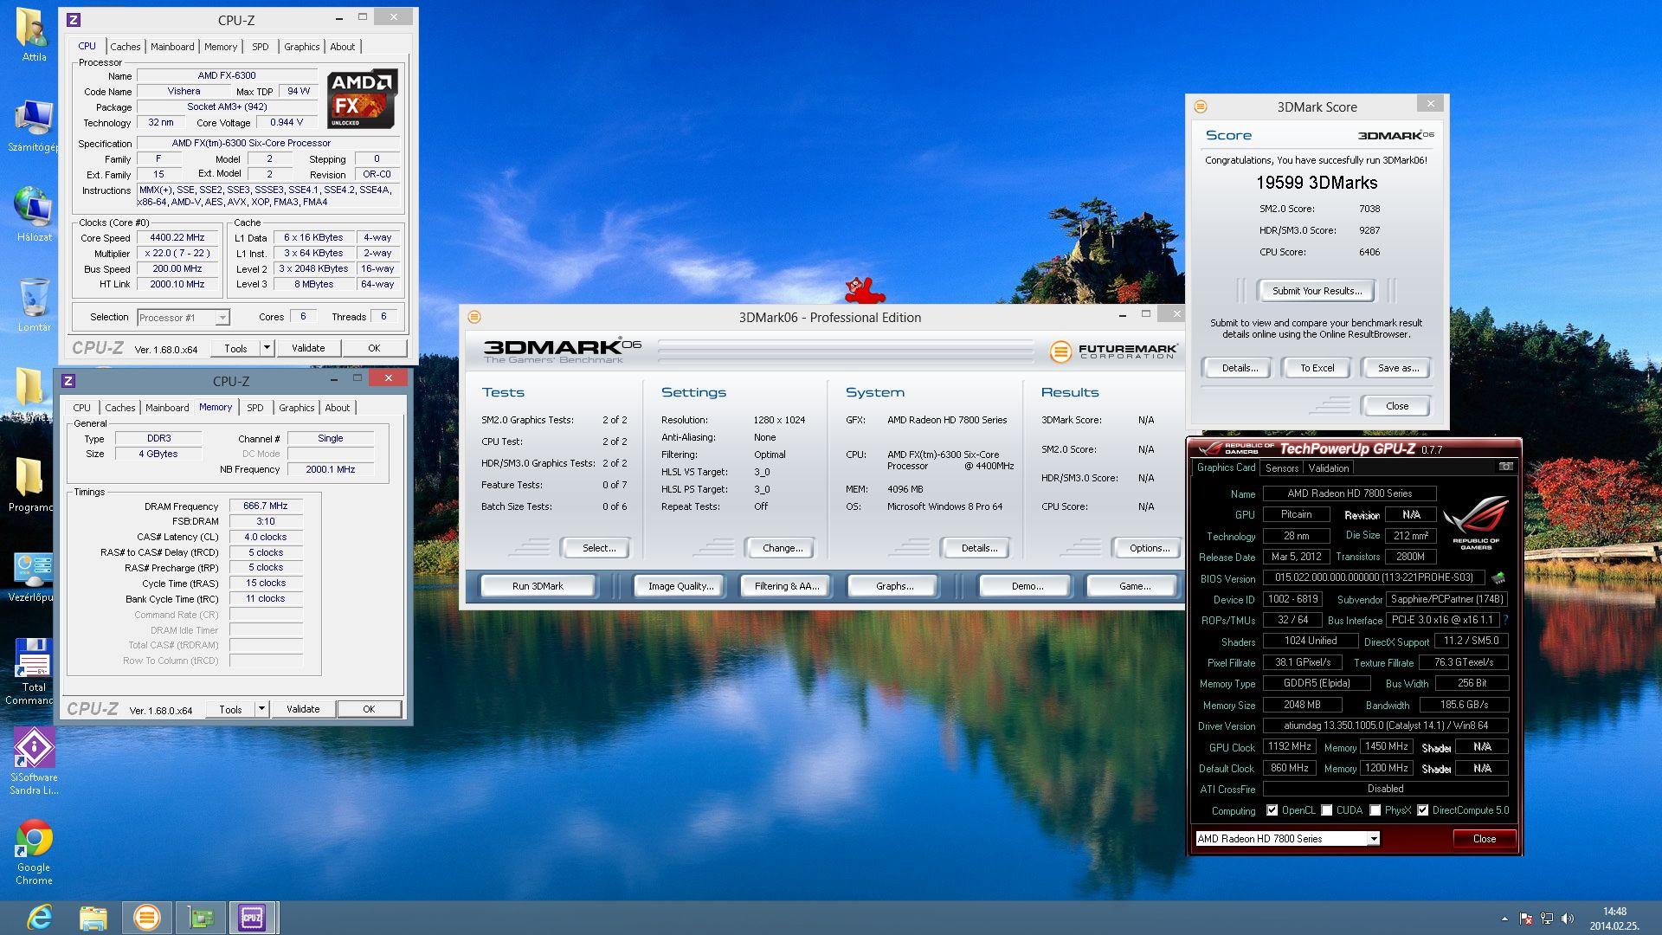
Task: Open File Explorer on the taskbar
Action: point(93,917)
